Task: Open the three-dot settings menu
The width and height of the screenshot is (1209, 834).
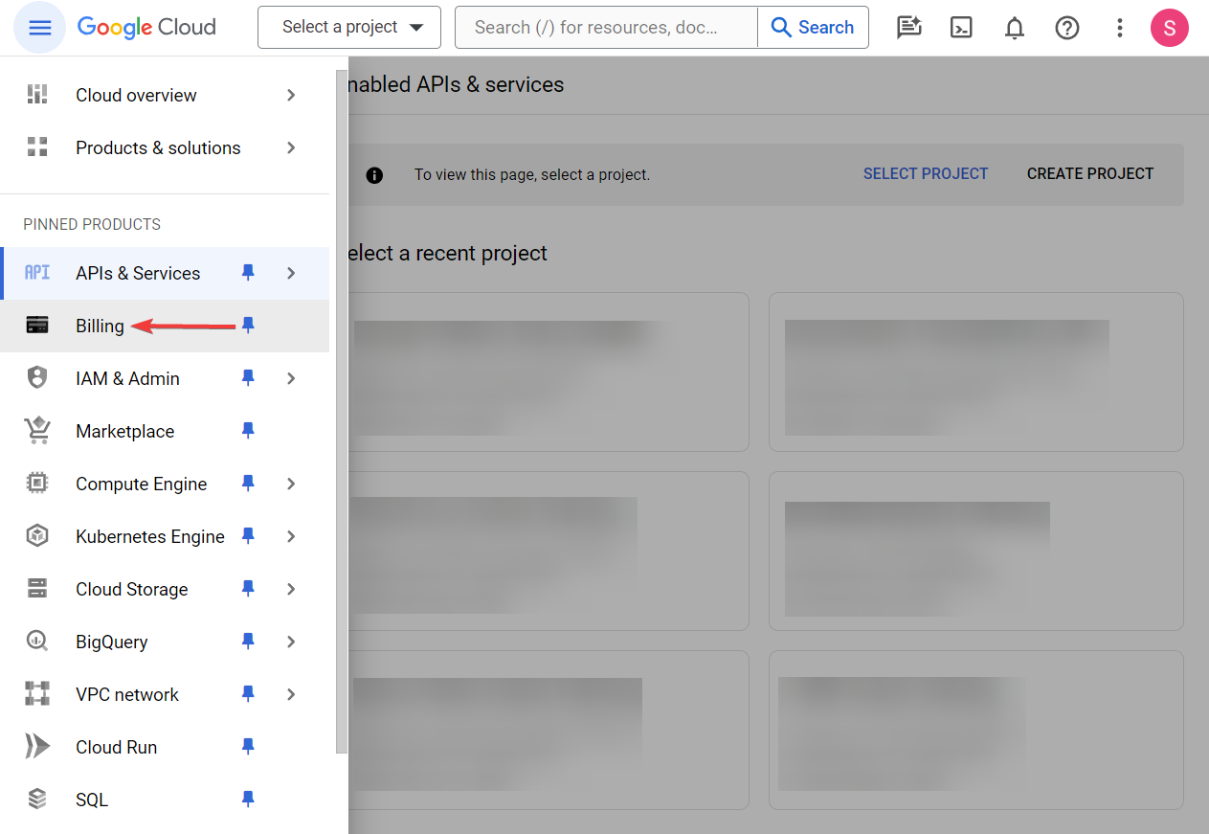Action: click(1119, 28)
